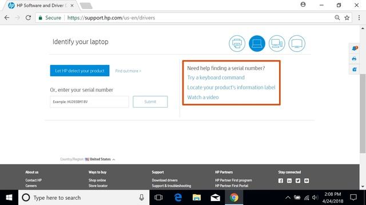Screen dimensions: 366x205
Task: Click Let HP detect your product
Action: tap(79, 71)
